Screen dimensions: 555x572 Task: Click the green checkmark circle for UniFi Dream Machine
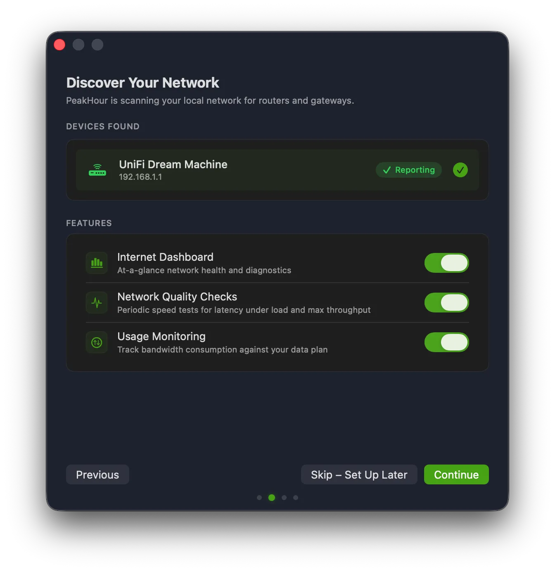[x=460, y=170]
